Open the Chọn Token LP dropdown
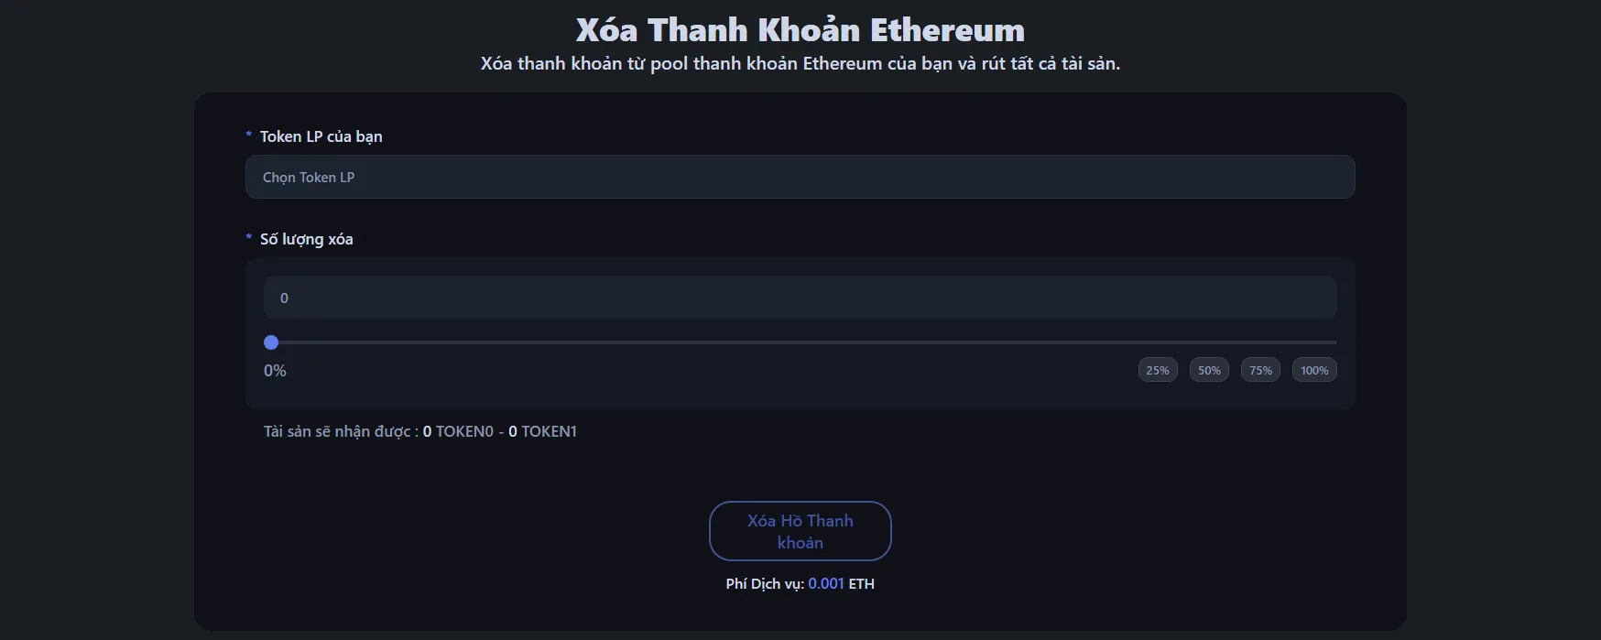The width and height of the screenshot is (1601, 640). [800, 177]
